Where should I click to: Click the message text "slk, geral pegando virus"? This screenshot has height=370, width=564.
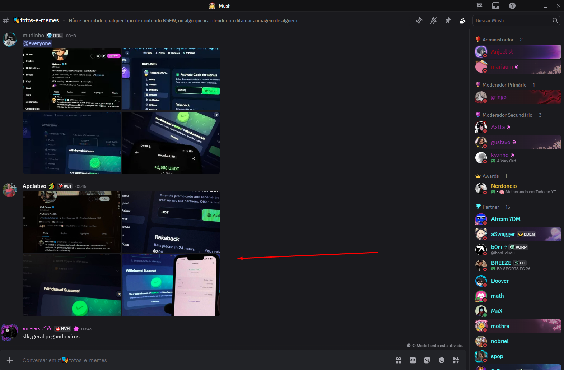click(x=51, y=337)
